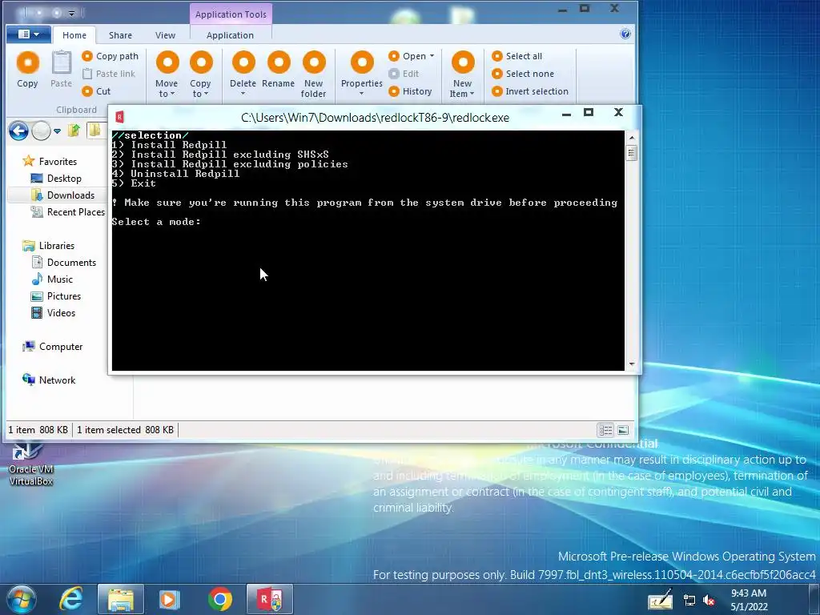Click the pen input tray icon

click(661, 600)
